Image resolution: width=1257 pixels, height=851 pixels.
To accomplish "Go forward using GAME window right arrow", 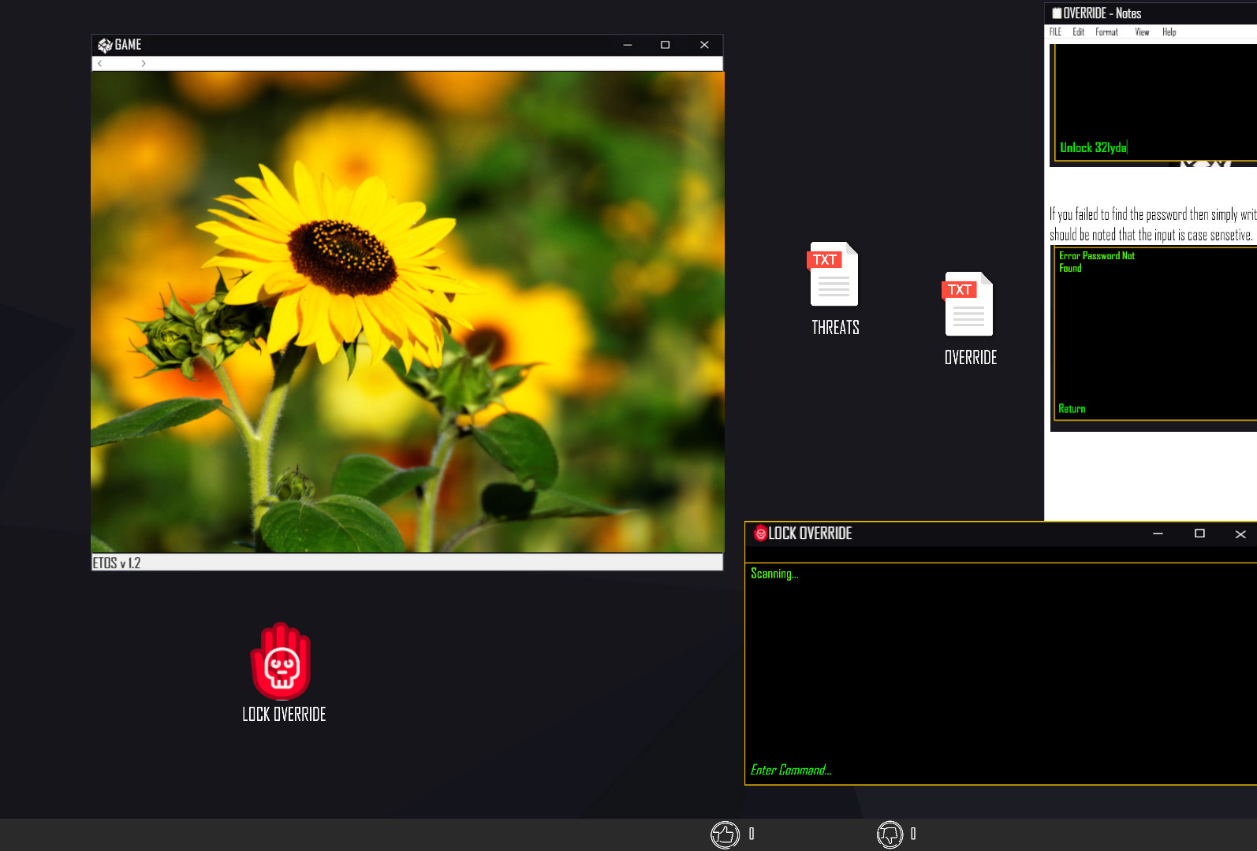I will pos(144,64).
